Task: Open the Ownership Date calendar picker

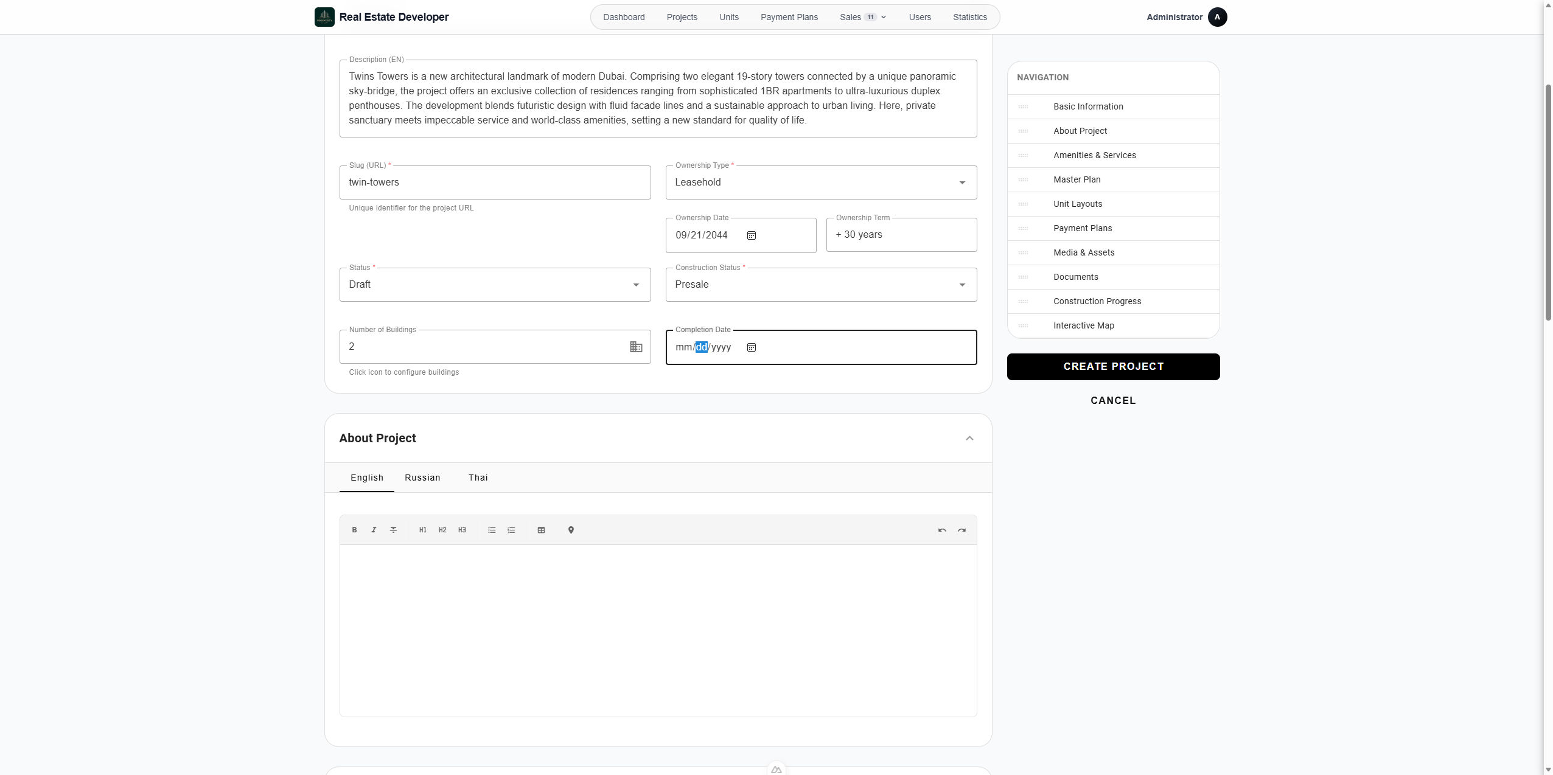Action: tap(752, 235)
